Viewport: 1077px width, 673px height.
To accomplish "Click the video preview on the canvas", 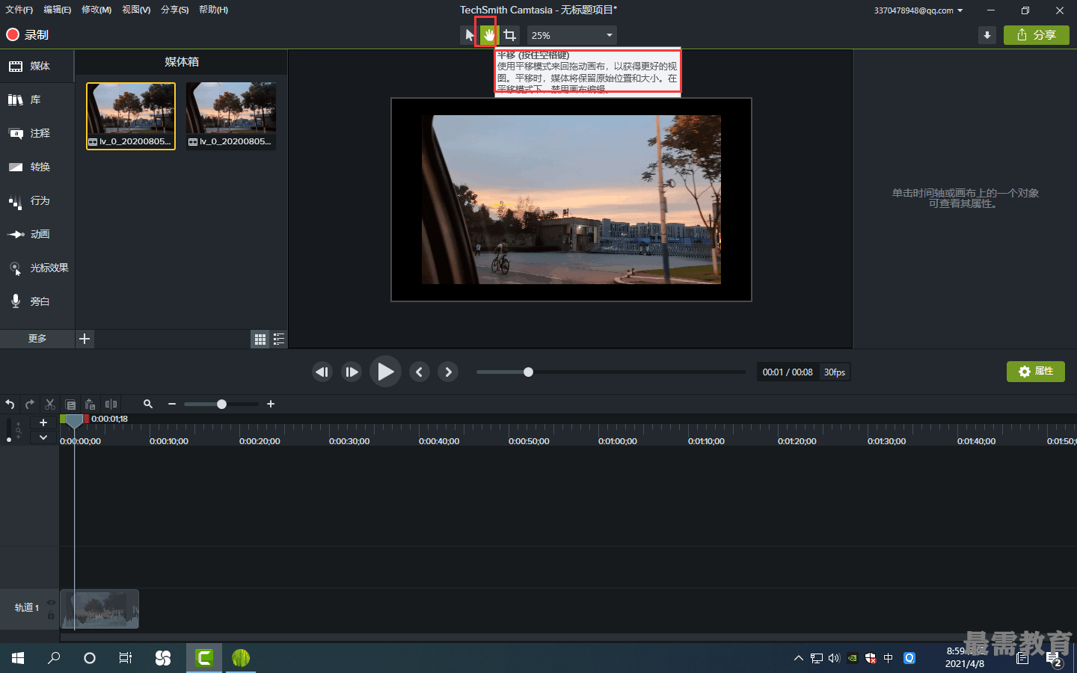I will pyautogui.click(x=571, y=200).
